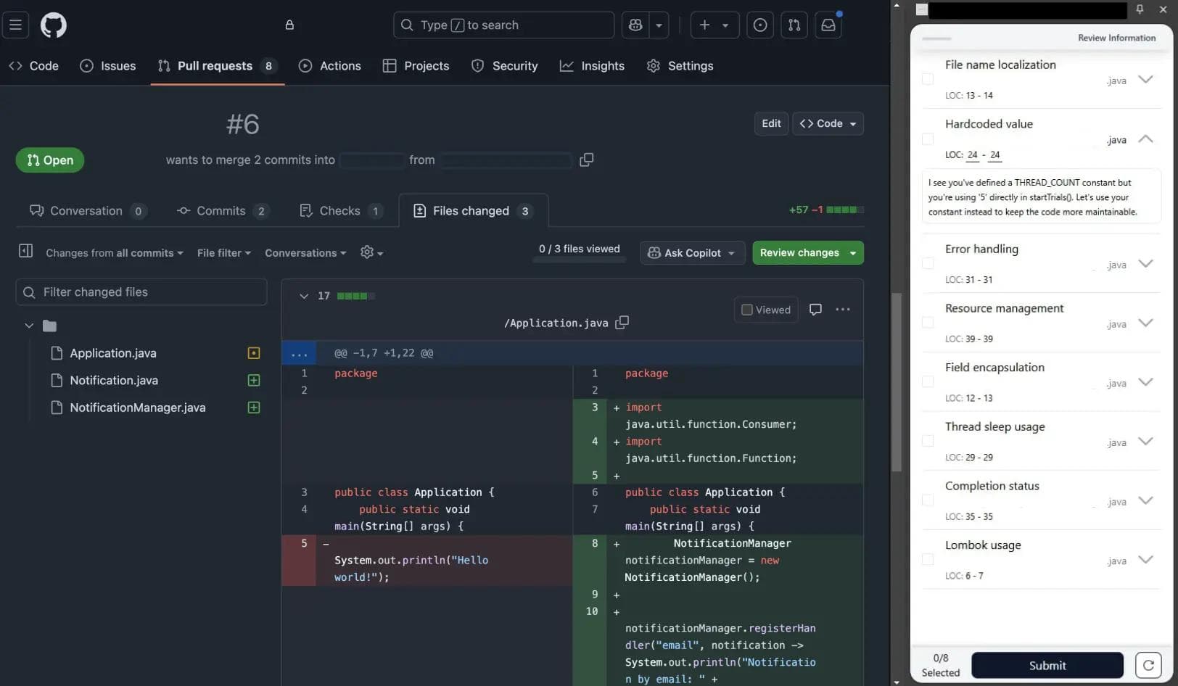
Task: Click the files viewed progress bar
Action: 578,259
